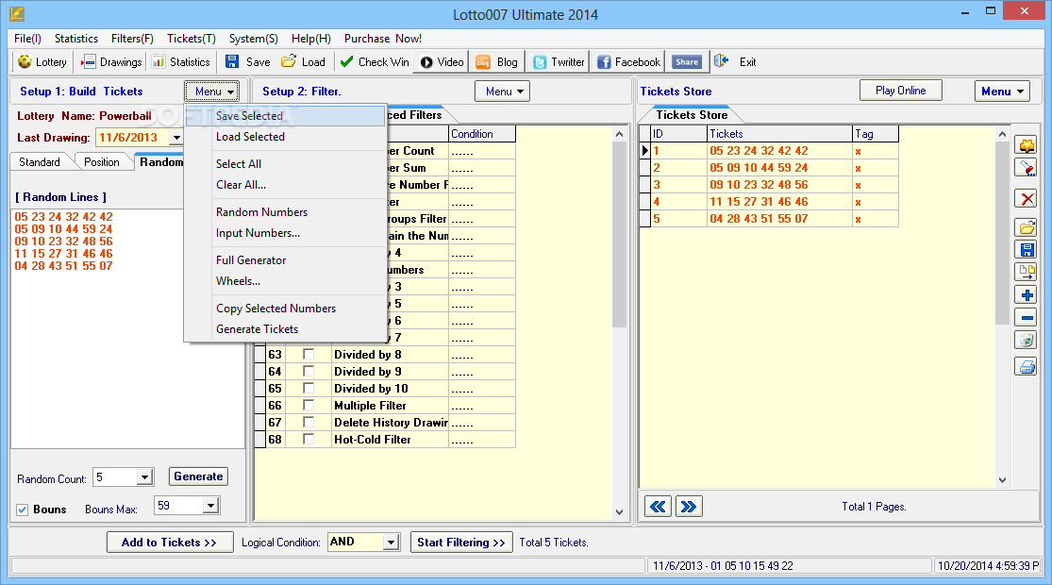Click the Save floppy disk toolbar icon
This screenshot has width=1052, height=585.
[x=231, y=61]
